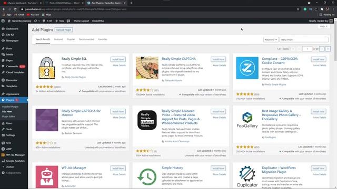Open the New content menu in admin bar
Screen dimensions: 337x189
pos(60,21)
